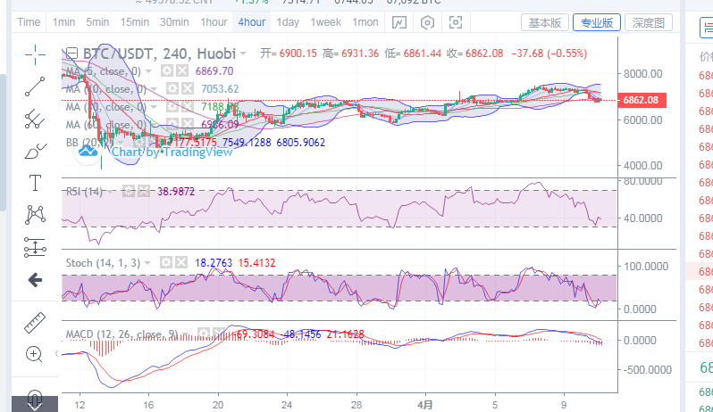Select the trend line drawing tool
The width and height of the screenshot is (713, 412).
(35, 87)
